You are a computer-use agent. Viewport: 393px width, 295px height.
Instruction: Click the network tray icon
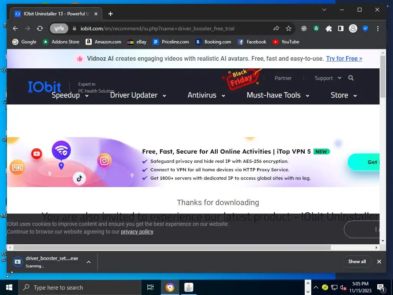coord(334,287)
